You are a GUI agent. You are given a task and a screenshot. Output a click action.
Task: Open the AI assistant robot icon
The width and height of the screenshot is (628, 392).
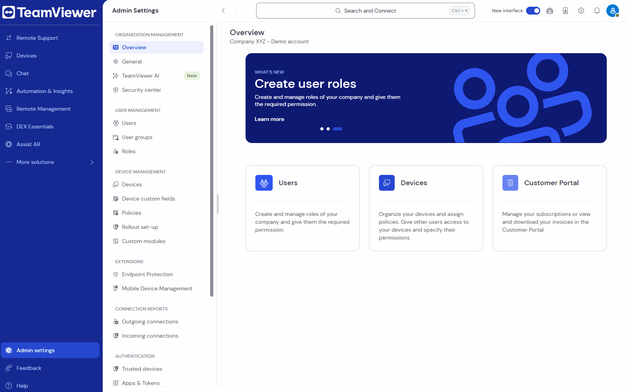click(x=550, y=11)
